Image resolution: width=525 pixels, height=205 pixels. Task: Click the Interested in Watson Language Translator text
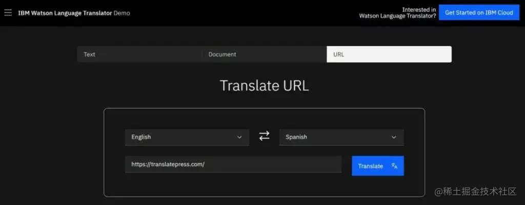(398, 13)
